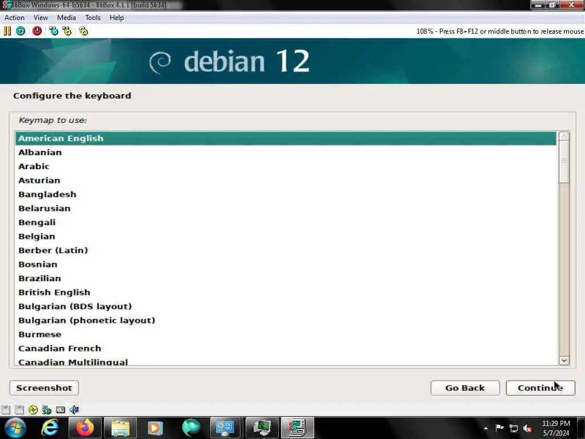Select Belarusian keymap

(x=286, y=208)
